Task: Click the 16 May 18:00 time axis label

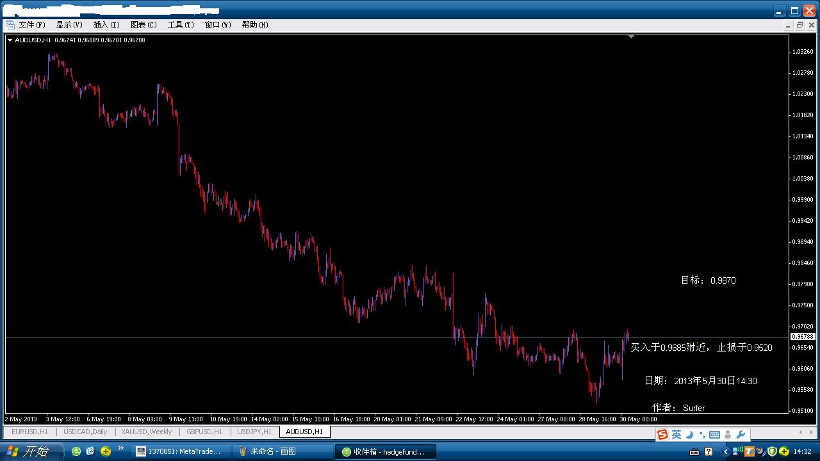Action: (x=352, y=419)
